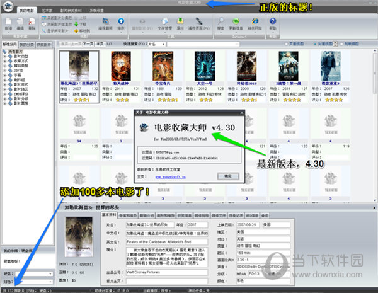378x293 pixels.
Task: Select the 我的分类 sidebar tab
Action: coord(26,45)
